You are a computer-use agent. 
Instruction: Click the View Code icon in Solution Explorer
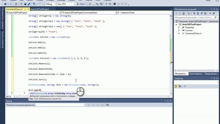click(x=210, y=13)
